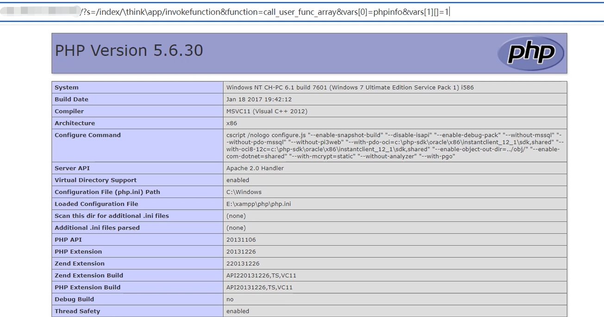
Task: Select the x86 architecture value
Action: click(232, 124)
